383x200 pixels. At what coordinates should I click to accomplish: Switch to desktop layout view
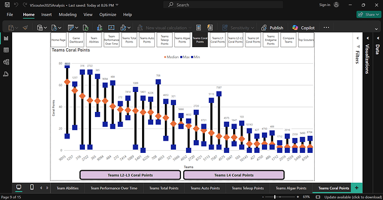pyautogui.click(x=18, y=187)
